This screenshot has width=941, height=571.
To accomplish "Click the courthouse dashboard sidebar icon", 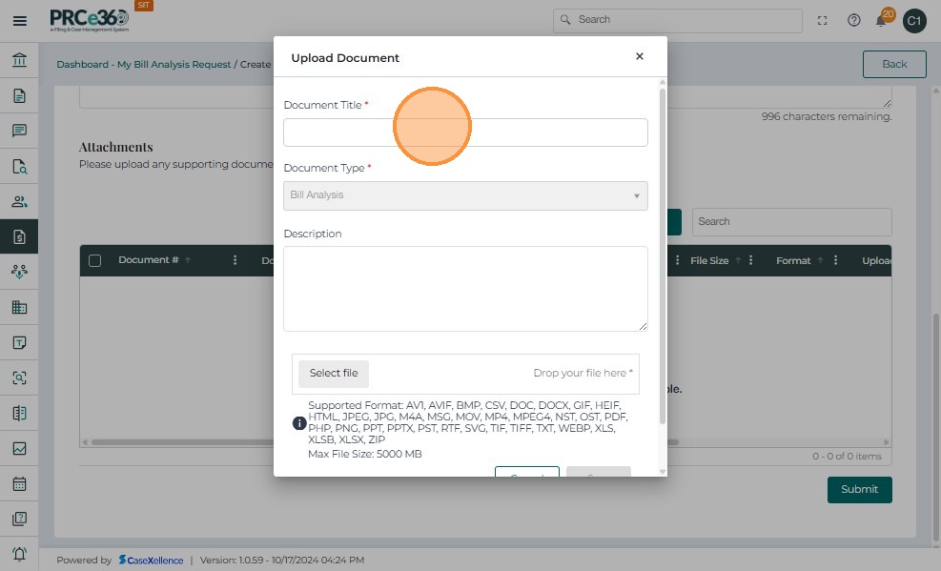I will click(19, 61).
